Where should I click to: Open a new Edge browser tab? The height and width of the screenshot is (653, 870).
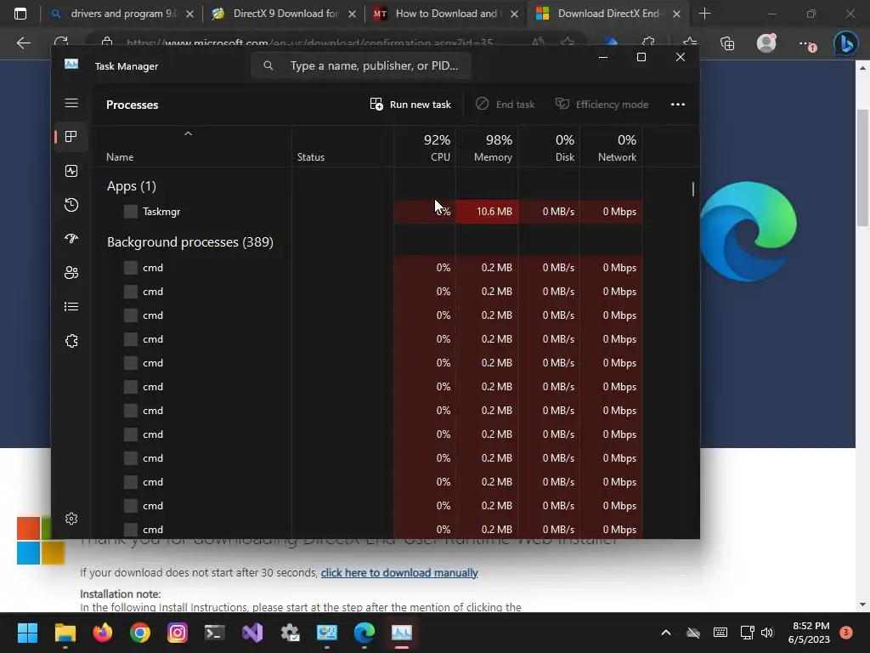pos(704,14)
